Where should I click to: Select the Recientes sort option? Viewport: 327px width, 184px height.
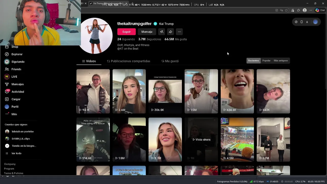(253, 61)
